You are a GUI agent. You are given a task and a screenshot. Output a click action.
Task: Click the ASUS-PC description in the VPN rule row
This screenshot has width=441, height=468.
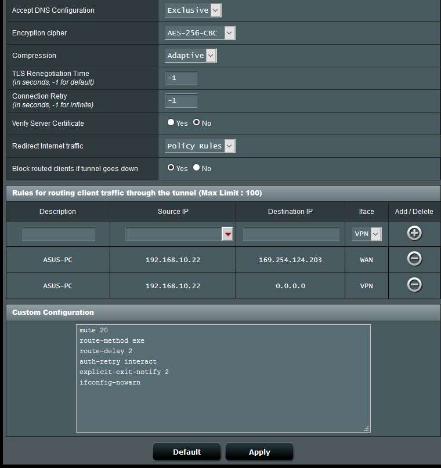point(57,286)
